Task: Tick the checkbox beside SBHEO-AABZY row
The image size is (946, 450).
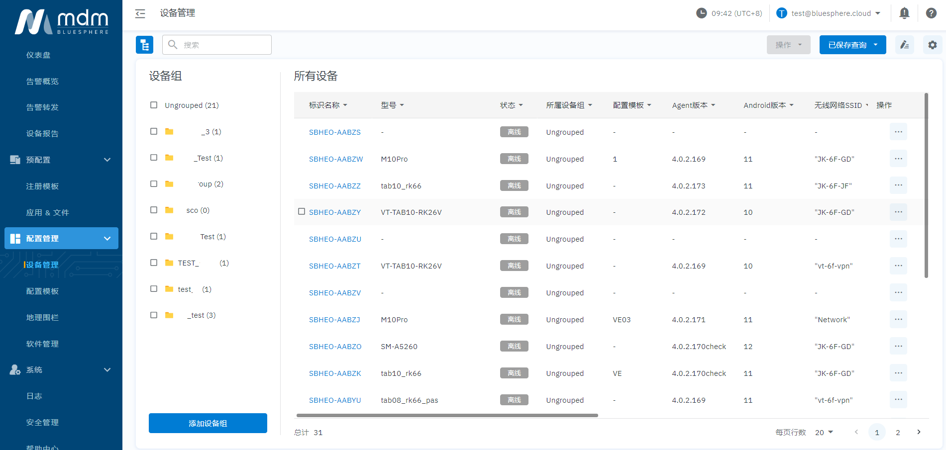Action: coord(302,212)
